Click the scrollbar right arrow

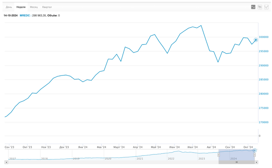(257, 162)
